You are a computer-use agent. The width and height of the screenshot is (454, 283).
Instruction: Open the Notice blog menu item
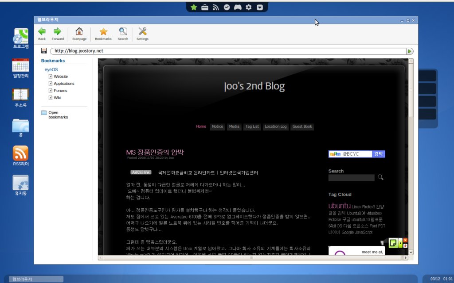pyautogui.click(x=217, y=126)
